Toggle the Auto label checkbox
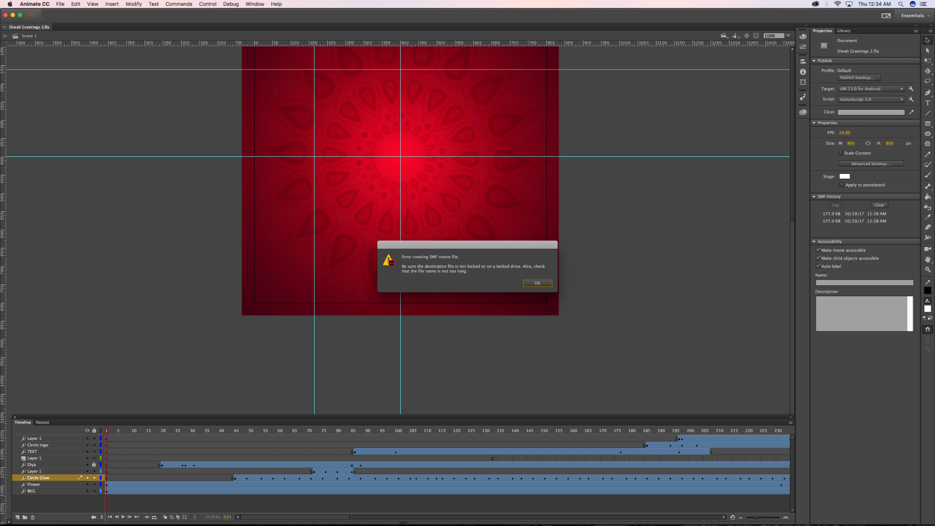Screen dimensions: 935x526 coord(818,266)
